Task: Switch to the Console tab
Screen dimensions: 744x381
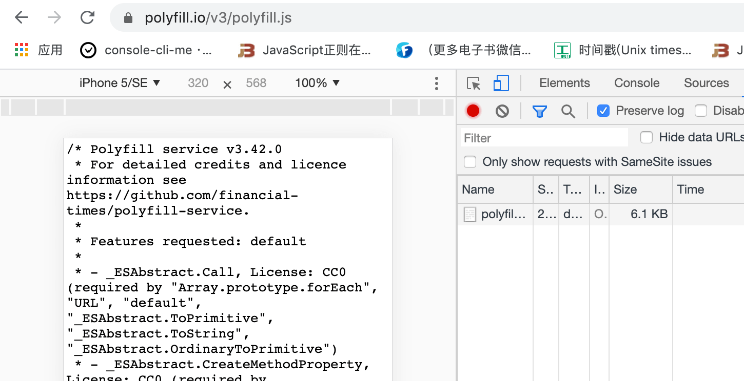Action: coord(637,83)
